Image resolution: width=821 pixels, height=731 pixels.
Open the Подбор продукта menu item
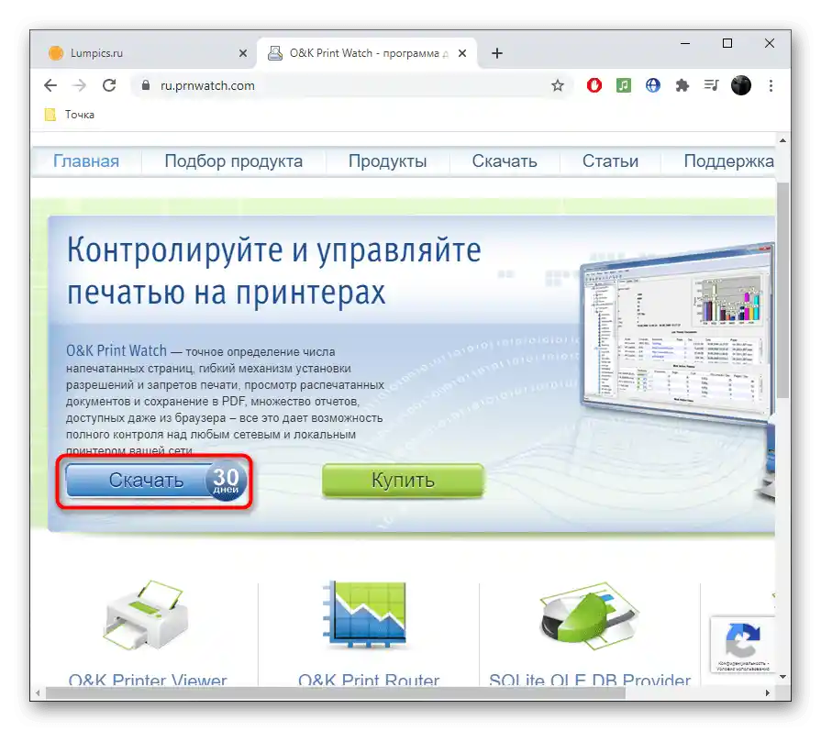point(234,161)
